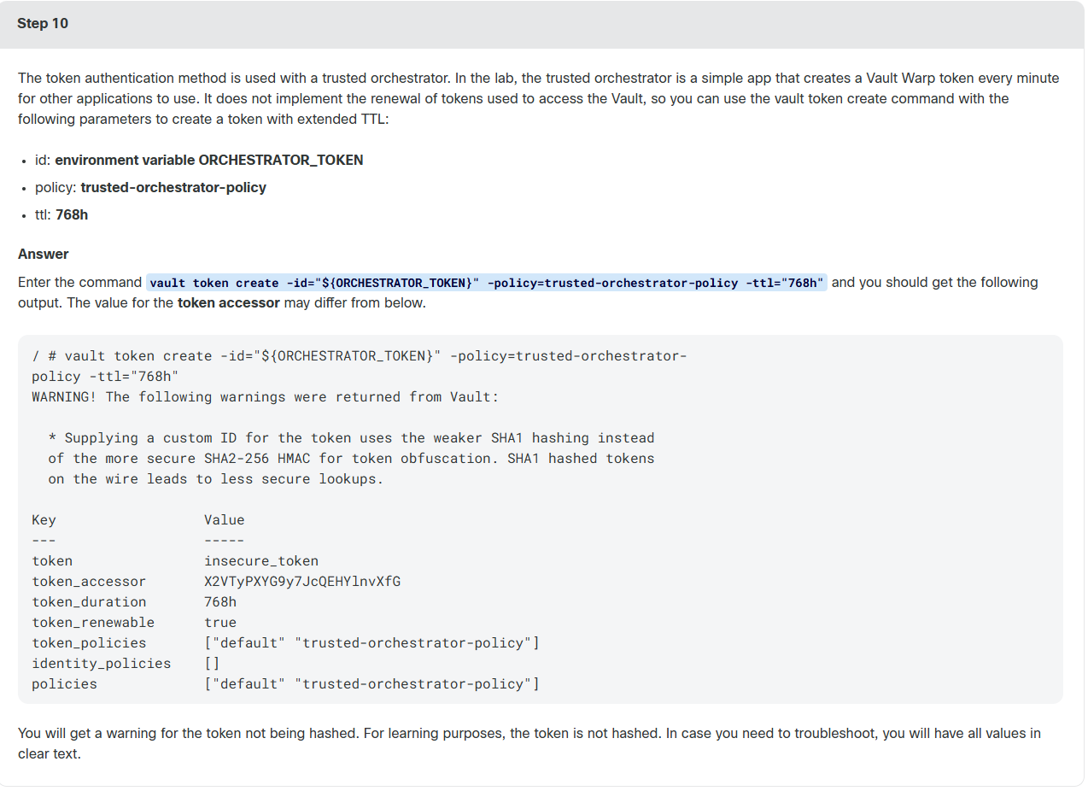Click the SHA1 hashing warning bullet text
The image size is (1088, 791).
(x=351, y=459)
